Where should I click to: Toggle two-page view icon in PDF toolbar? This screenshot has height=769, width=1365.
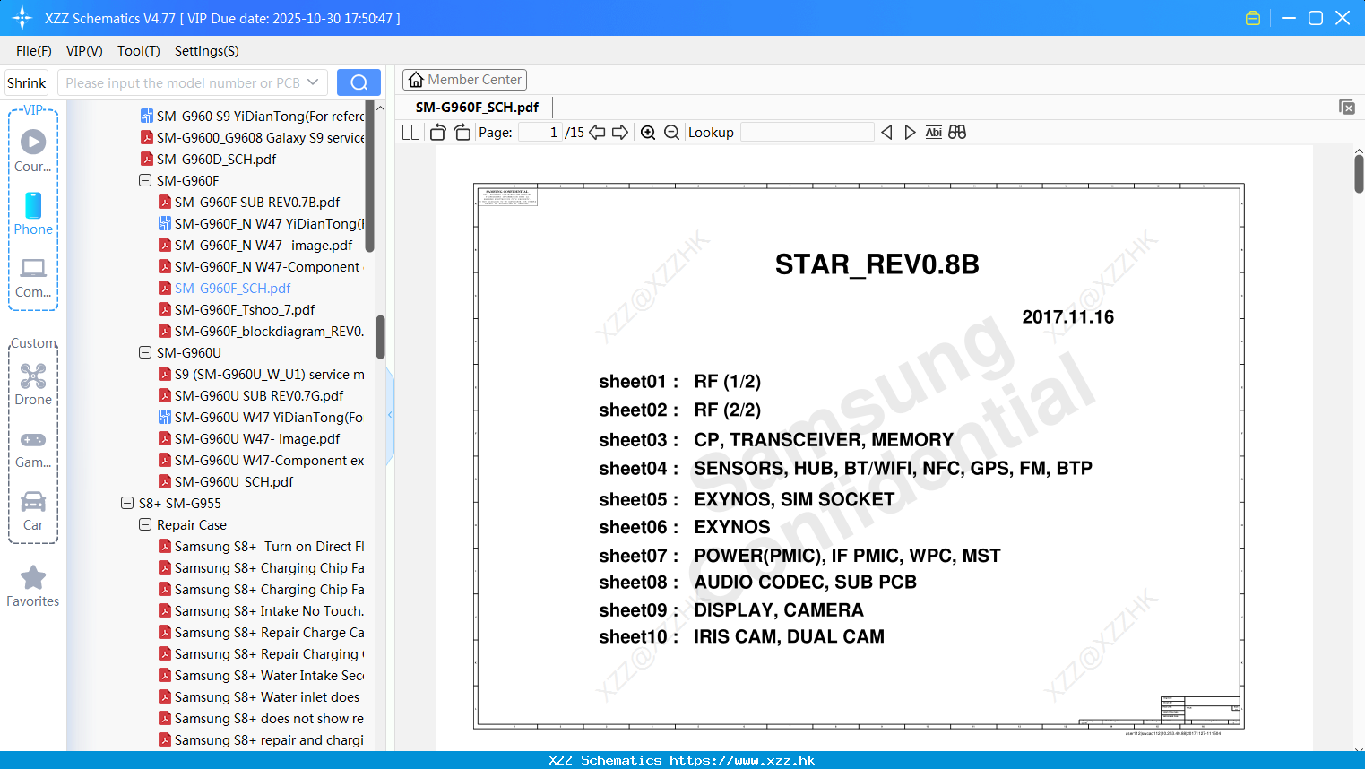click(x=410, y=132)
